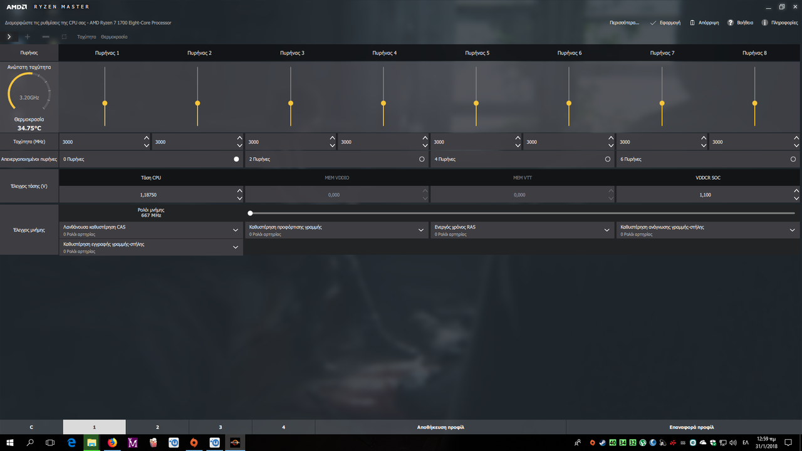This screenshot has width=802, height=451.
Task: Click Θερμοκρασία legend label
Action: coord(114,37)
